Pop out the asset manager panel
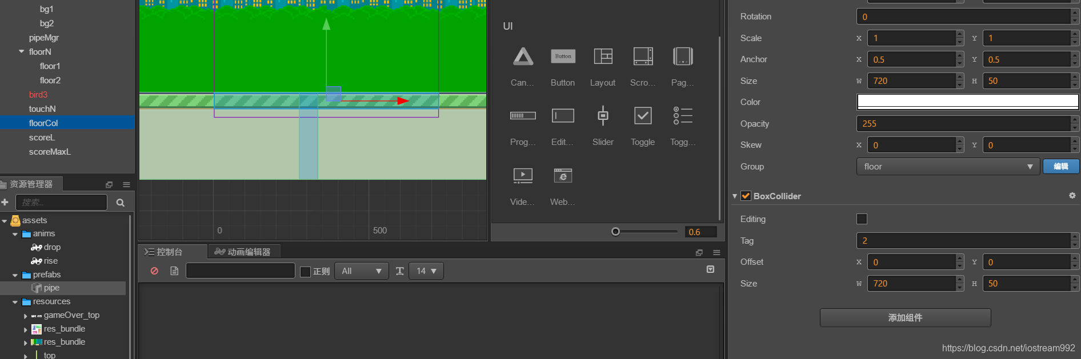Screen dimensions: 1081x359 [109, 184]
